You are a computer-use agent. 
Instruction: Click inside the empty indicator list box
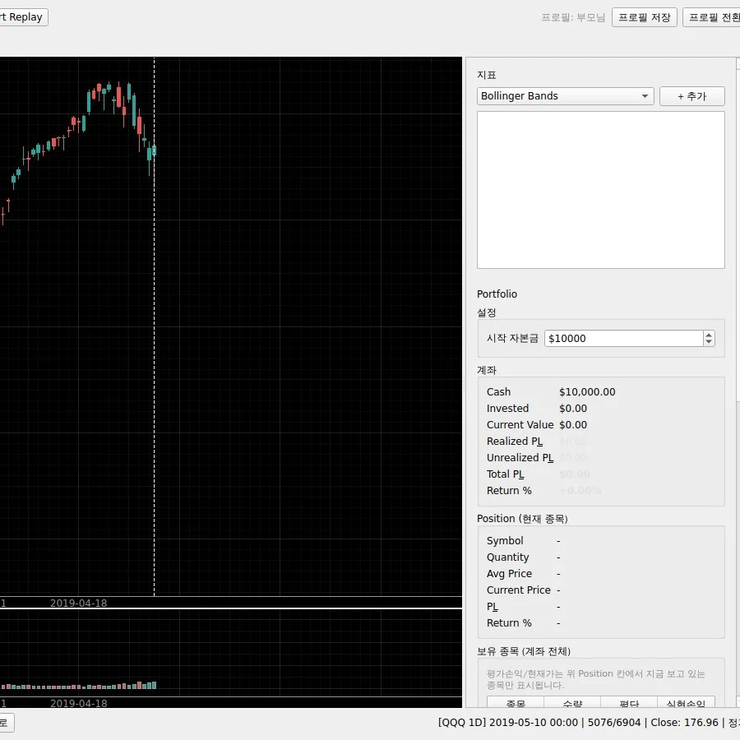pos(601,190)
